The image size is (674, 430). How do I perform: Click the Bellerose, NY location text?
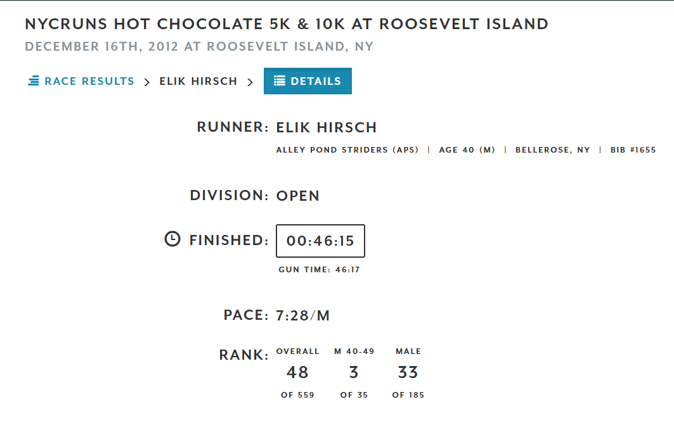pos(552,150)
